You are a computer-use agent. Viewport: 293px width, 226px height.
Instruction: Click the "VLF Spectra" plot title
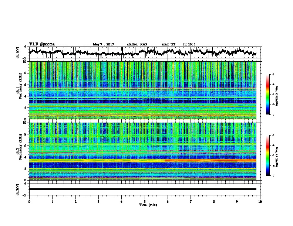pyautogui.click(x=42, y=44)
